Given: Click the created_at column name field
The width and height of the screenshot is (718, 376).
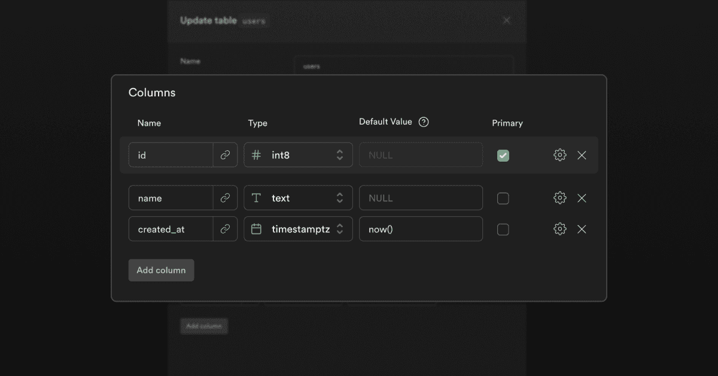Looking at the screenshot, I should point(171,229).
